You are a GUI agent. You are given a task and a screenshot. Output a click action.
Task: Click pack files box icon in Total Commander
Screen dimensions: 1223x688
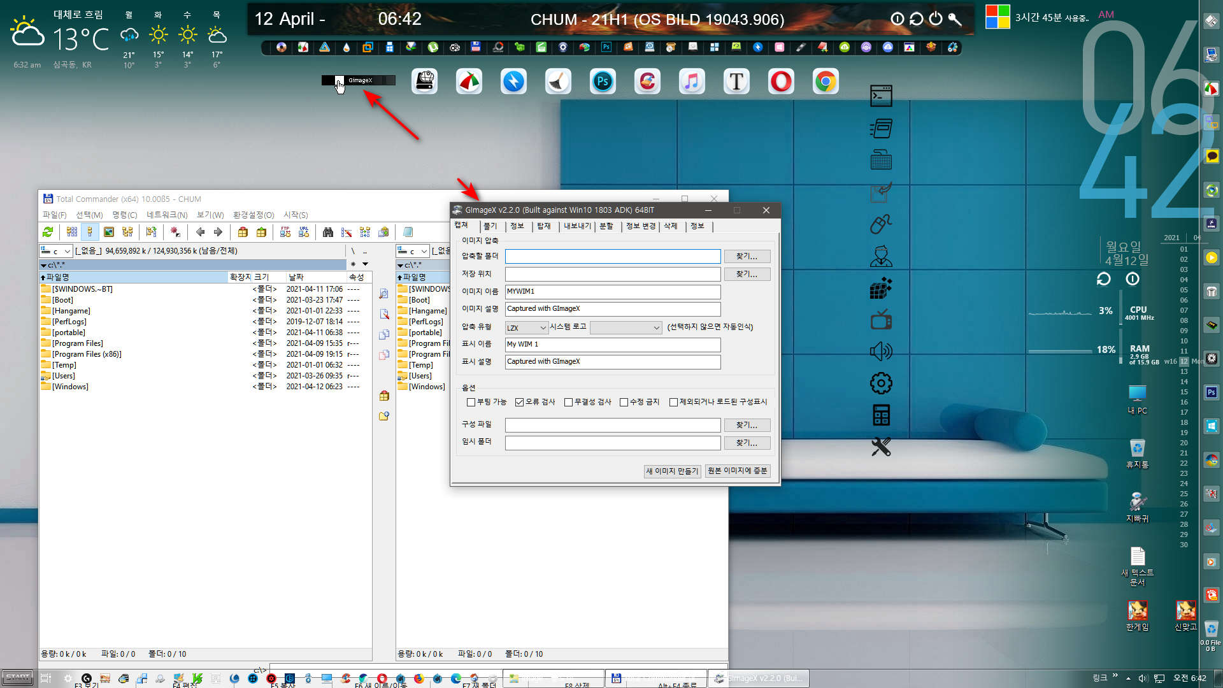click(x=243, y=232)
